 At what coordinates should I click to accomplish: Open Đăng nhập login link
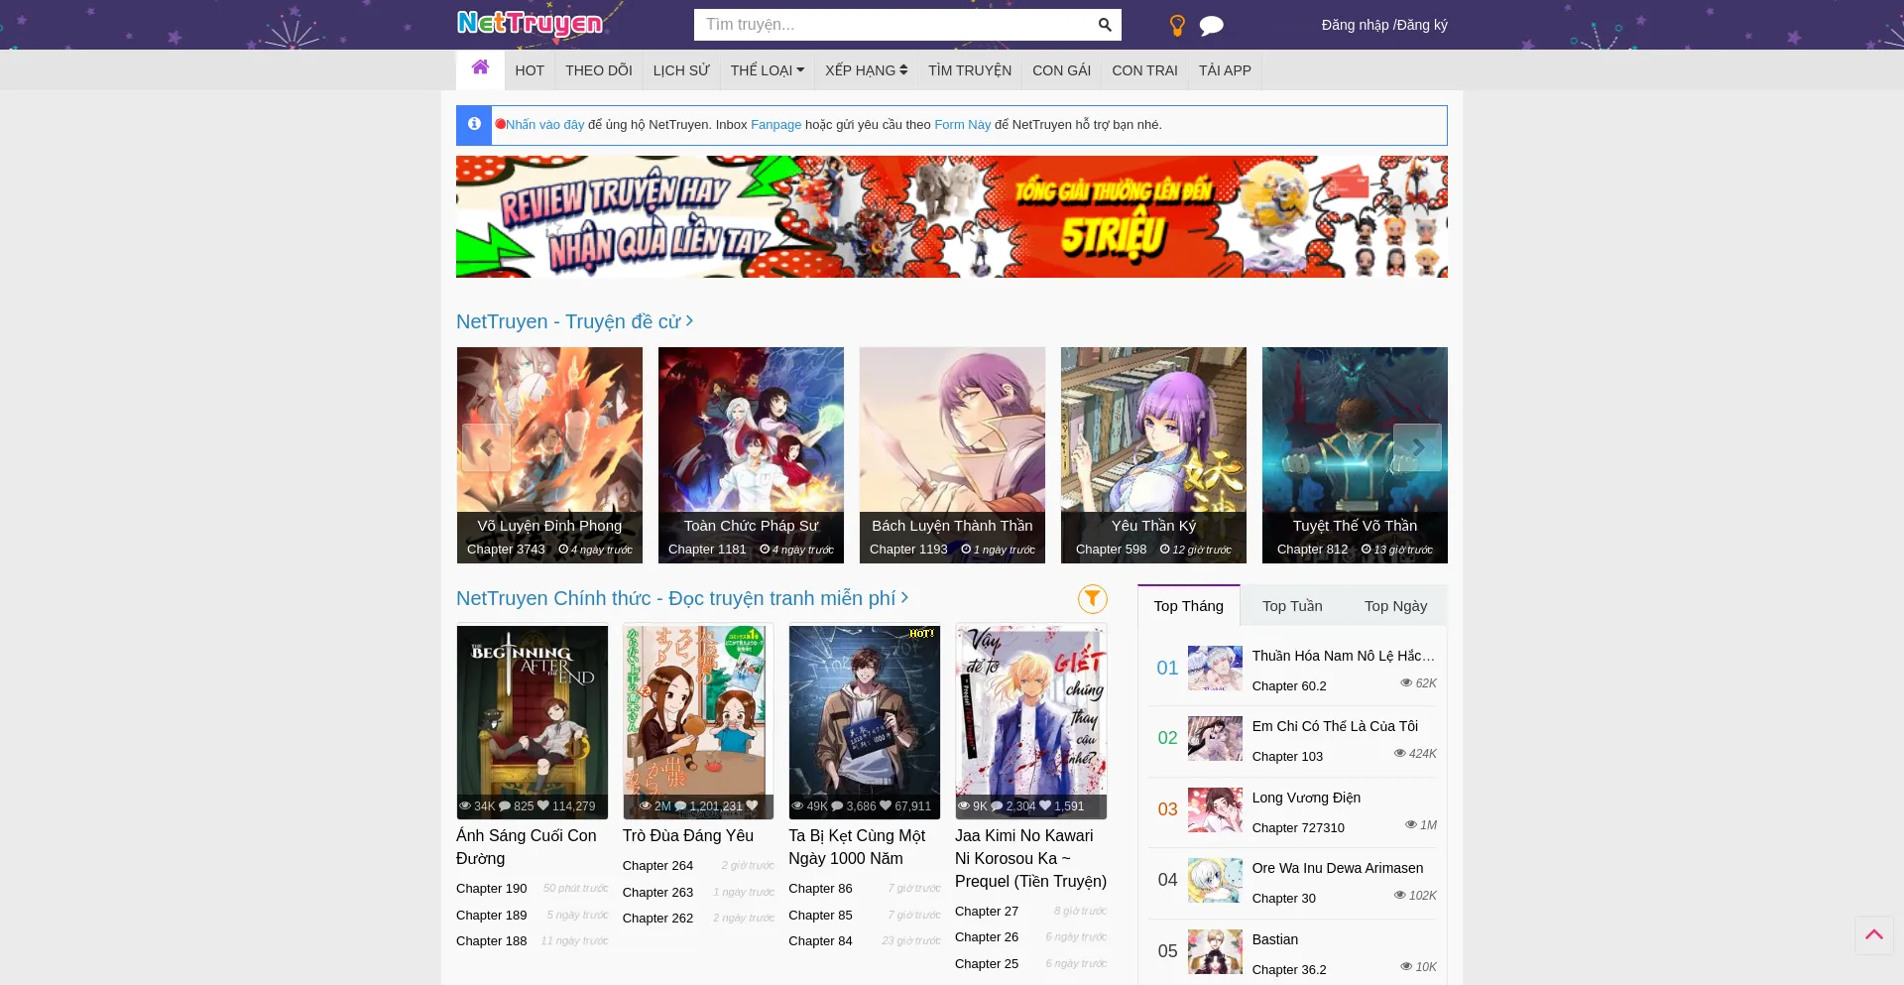(1355, 25)
